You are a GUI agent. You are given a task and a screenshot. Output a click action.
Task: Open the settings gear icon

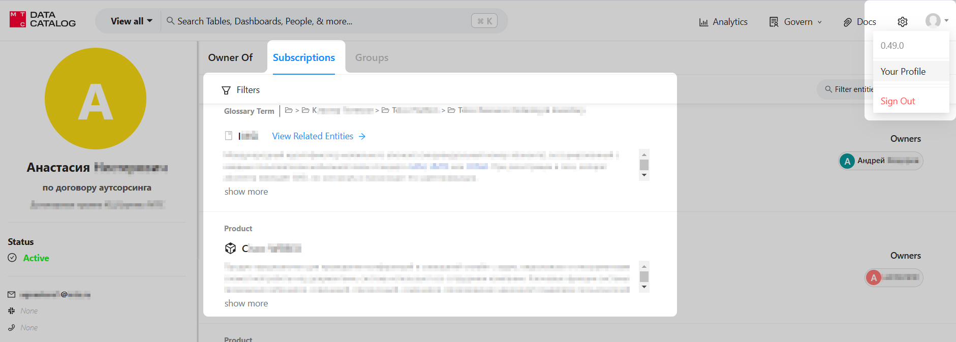[902, 22]
